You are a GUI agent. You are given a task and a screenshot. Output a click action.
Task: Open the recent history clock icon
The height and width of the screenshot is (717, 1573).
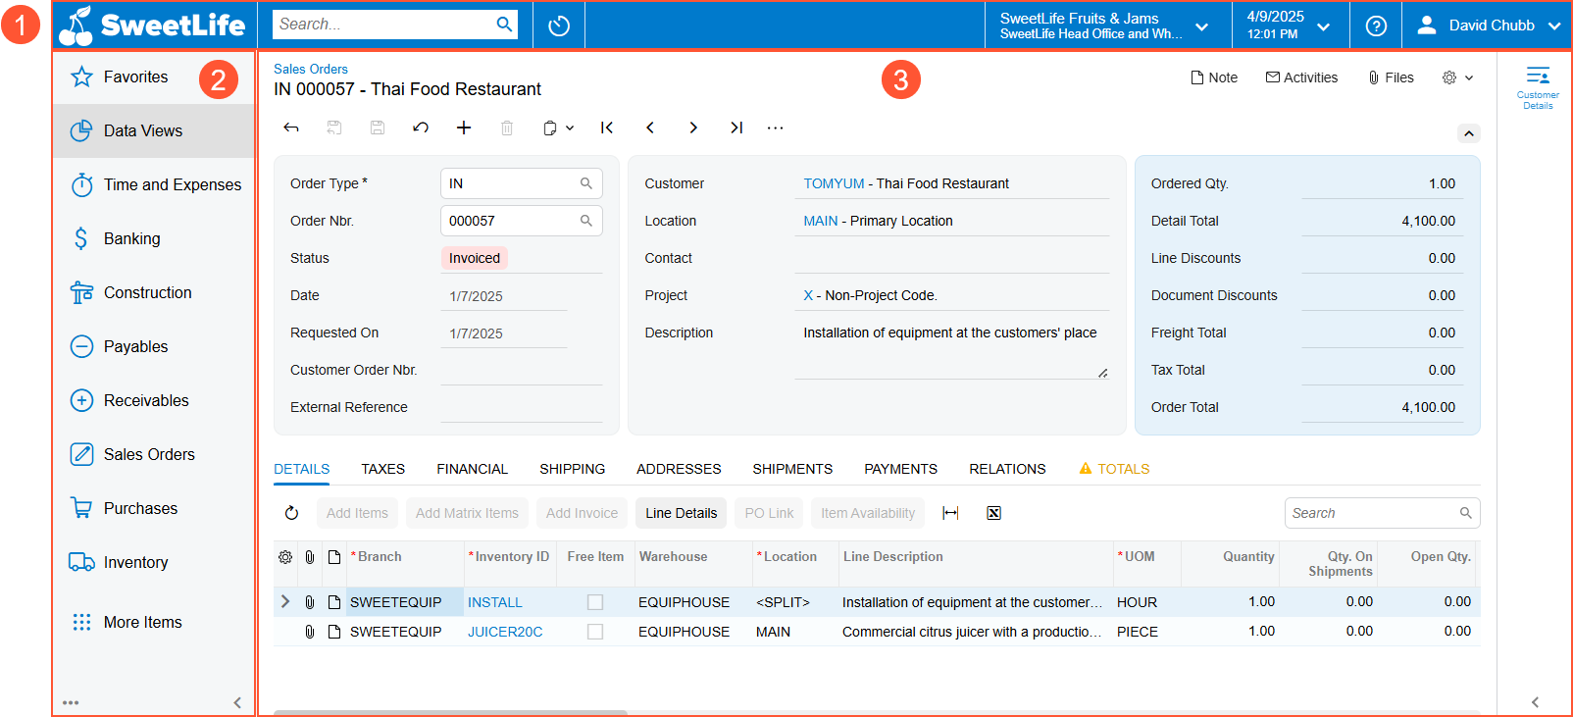tap(559, 26)
